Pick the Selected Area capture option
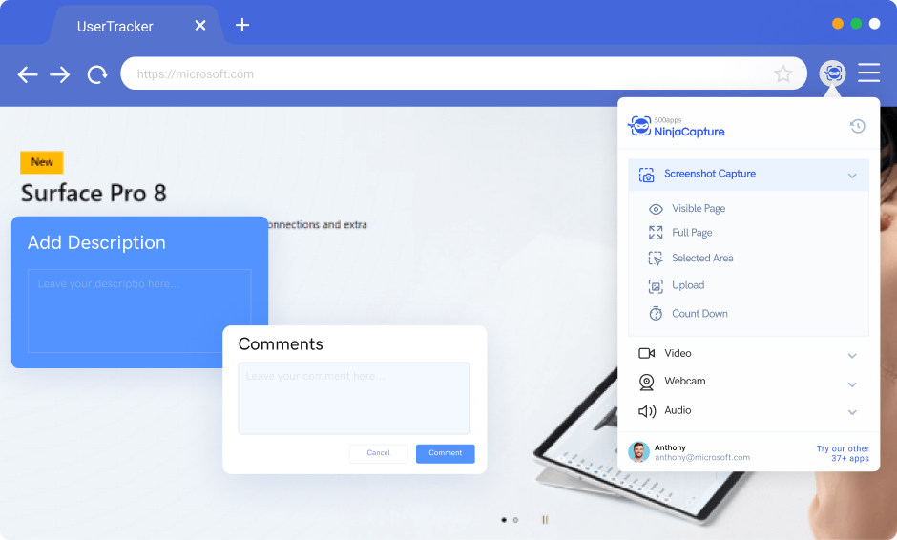This screenshot has width=897, height=540. [x=701, y=259]
